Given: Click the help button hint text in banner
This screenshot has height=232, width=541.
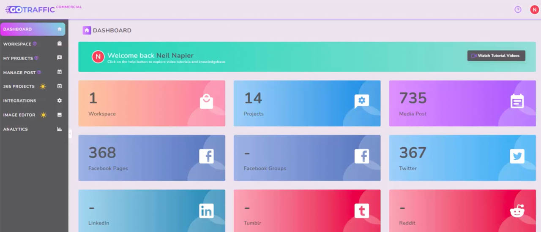Looking at the screenshot, I should click(166, 62).
